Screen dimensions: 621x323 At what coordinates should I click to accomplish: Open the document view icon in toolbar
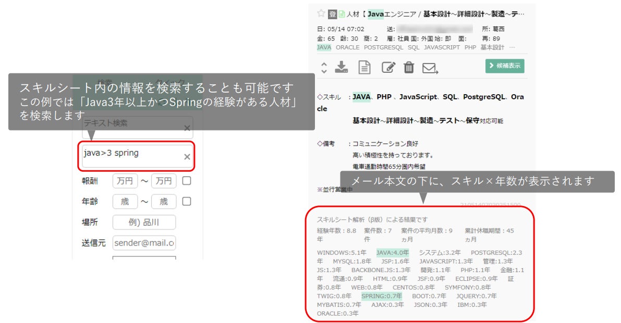364,67
